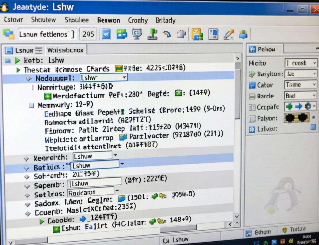The height and width of the screenshot is (245, 319).
Task: Click the Partlvacter row icon
Action: (x=123, y=137)
